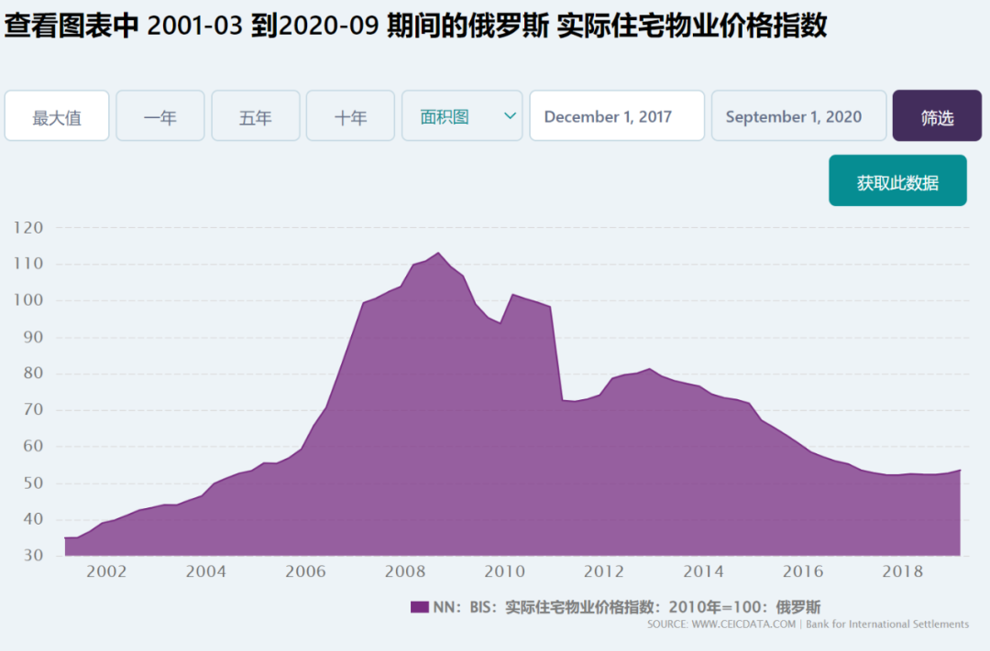990x651 pixels.
Task: Select the 2014 x-axis label
Action: 703,571
